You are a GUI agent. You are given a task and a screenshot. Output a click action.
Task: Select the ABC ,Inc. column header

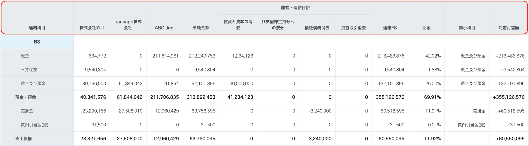[165, 28]
